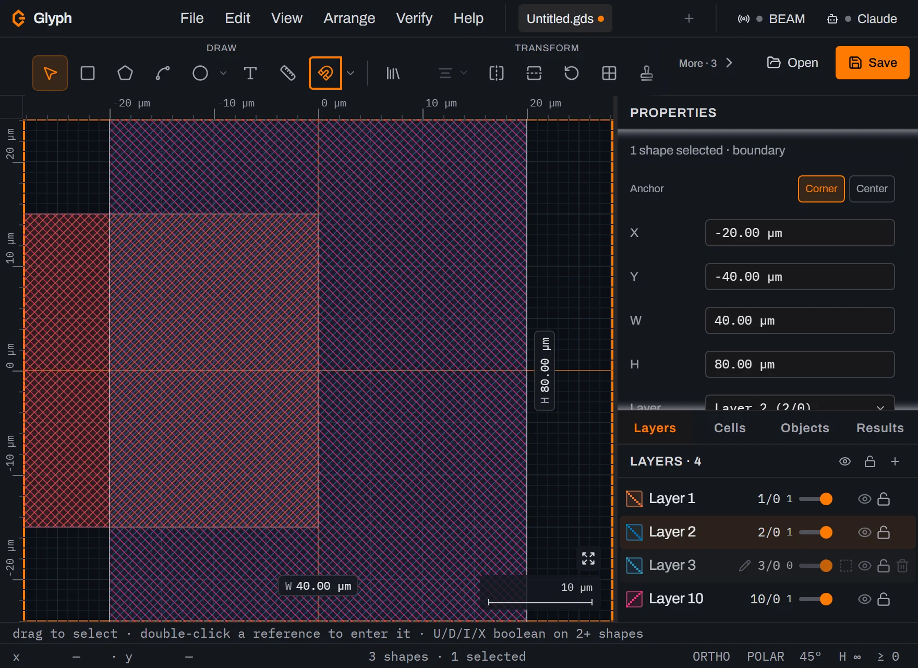The image size is (918, 668).
Task: Expand circle tool options arrow
Action: [x=223, y=73]
